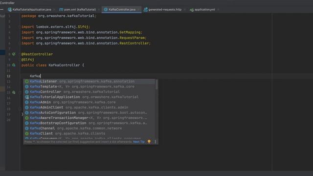The image size is (313, 176).
Task: Click the annotation icon next to KafkaListener
Action: click(27, 82)
